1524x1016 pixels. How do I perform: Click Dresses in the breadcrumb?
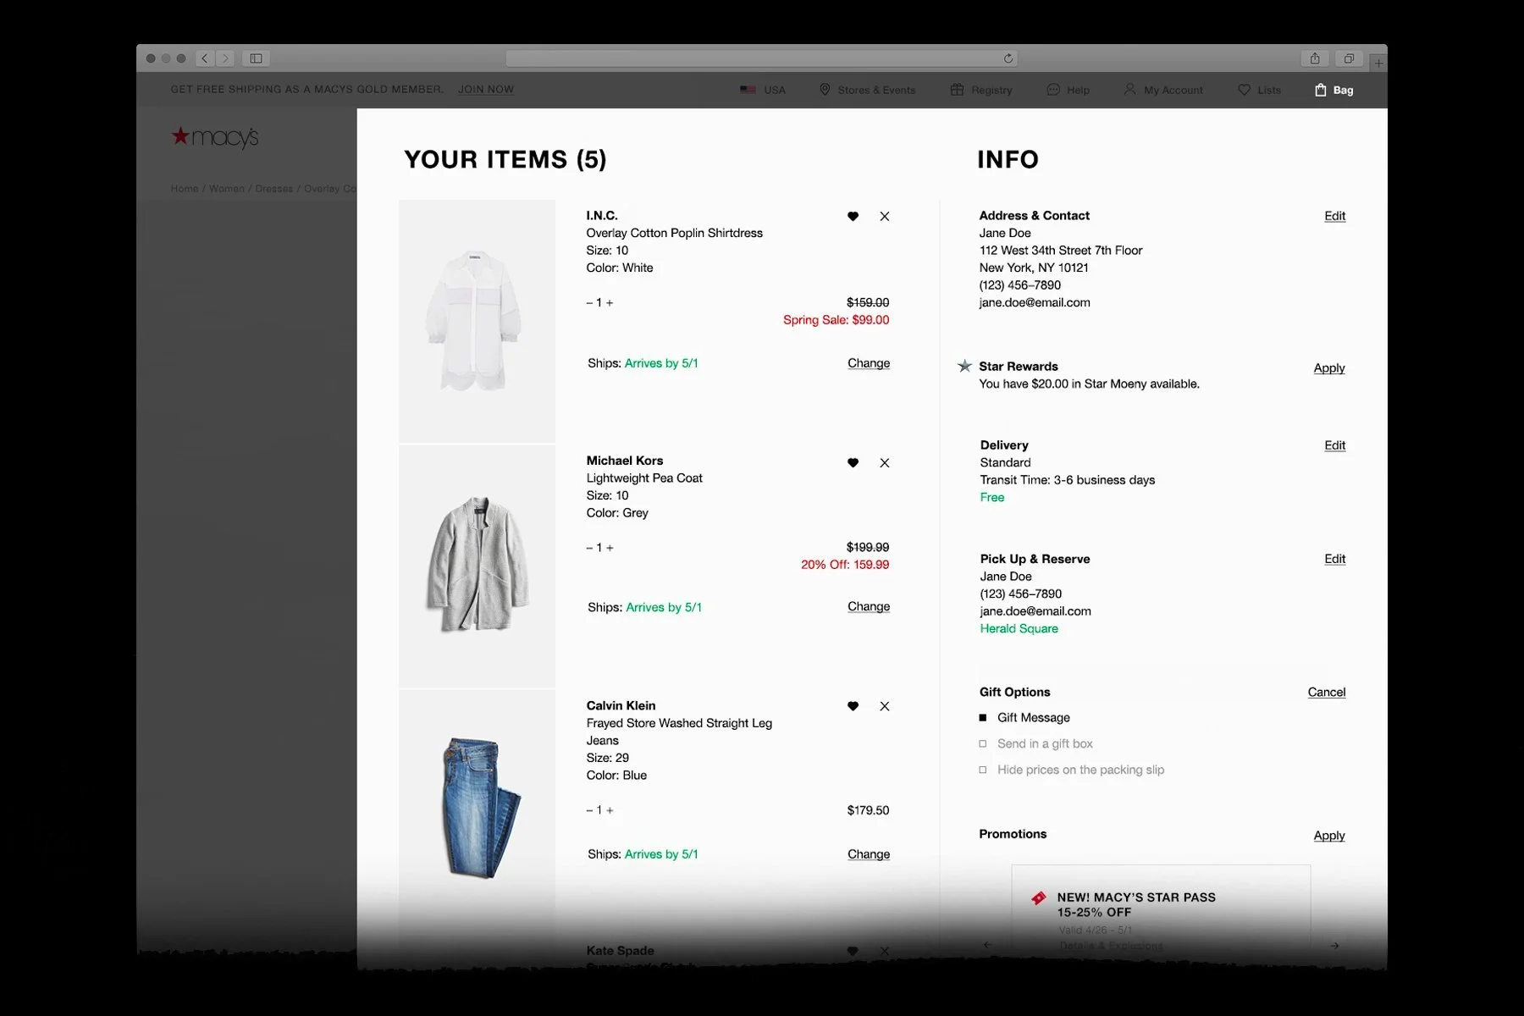click(x=273, y=189)
